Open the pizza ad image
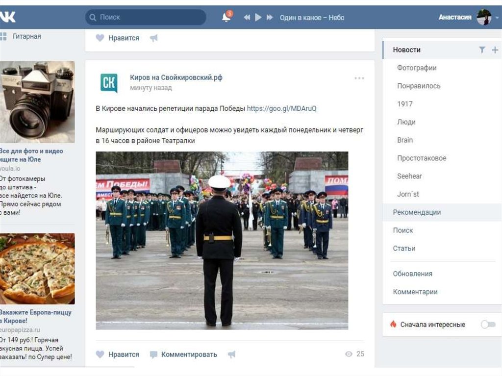Image resolution: width=502 pixels, height=376 pixels. 37,269
